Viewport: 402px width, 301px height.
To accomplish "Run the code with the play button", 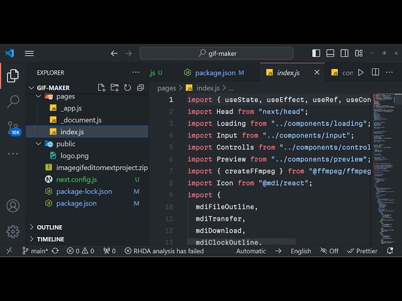I will coord(361,73).
